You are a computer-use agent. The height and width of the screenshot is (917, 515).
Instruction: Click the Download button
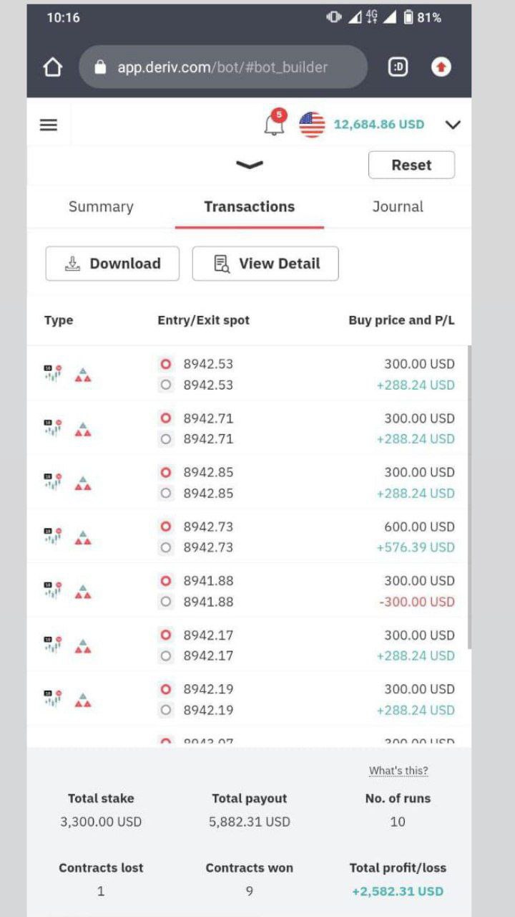112,264
